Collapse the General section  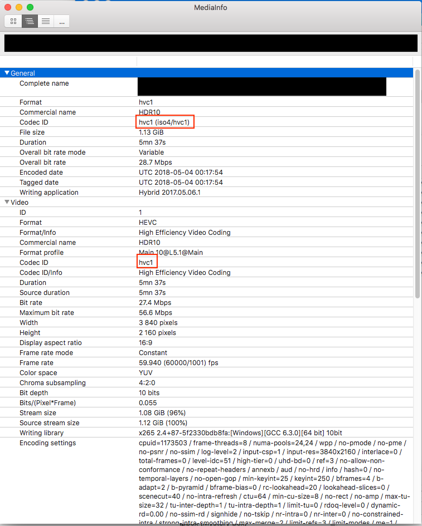click(7, 73)
